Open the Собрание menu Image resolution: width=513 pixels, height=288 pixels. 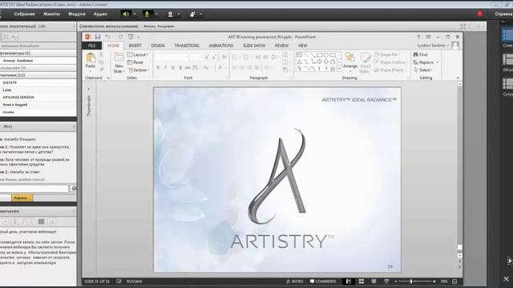pyautogui.click(x=24, y=14)
